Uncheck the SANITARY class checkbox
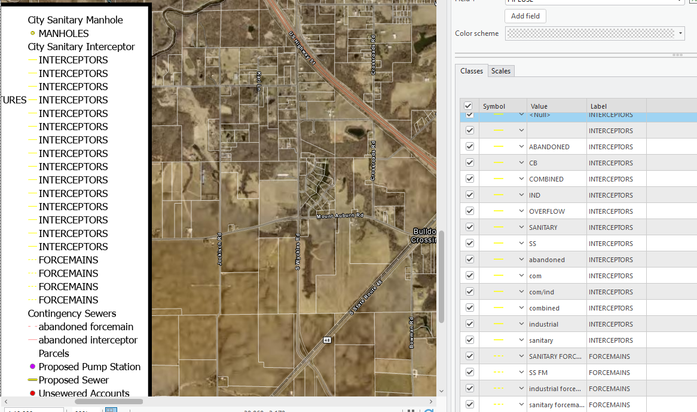This screenshot has height=412, width=697. click(x=470, y=227)
